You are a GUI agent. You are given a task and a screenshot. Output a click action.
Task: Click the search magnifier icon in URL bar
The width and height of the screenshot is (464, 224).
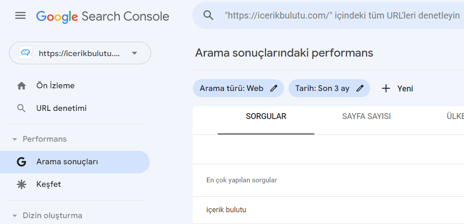pyautogui.click(x=209, y=15)
